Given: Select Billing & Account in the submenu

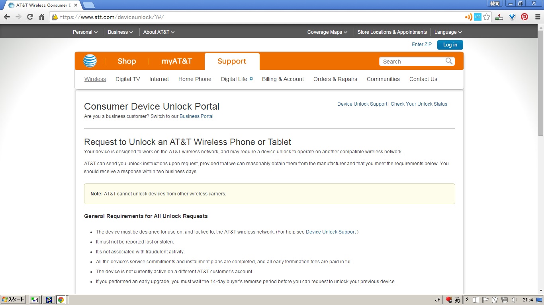Looking at the screenshot, I should point(283,79).
